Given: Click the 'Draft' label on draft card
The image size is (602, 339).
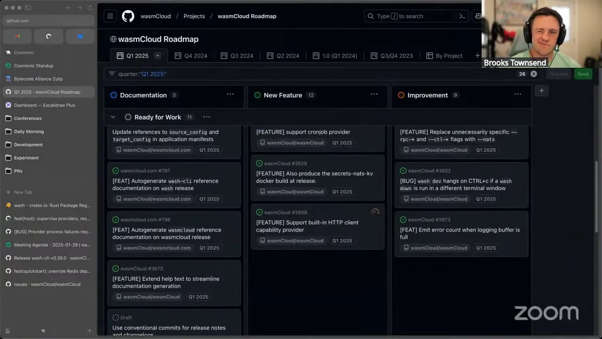Looking at the screenshot, I should [x=126, y=317].
